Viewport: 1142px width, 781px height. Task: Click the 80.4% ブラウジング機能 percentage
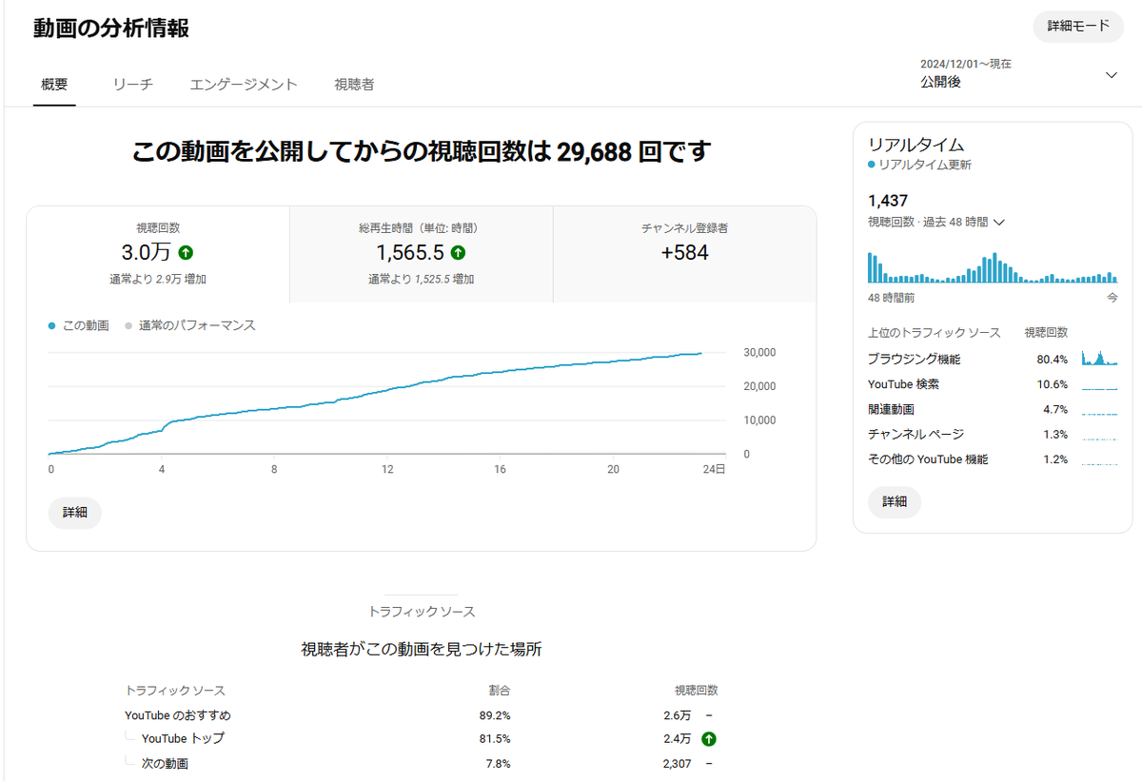click(1052, 360)
